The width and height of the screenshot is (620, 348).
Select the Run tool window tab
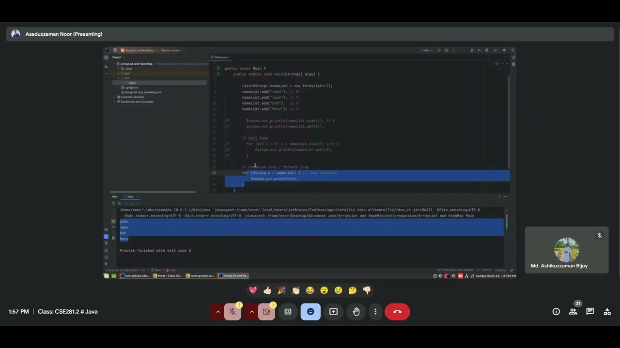pyautogui.click(x=115, y=197)
